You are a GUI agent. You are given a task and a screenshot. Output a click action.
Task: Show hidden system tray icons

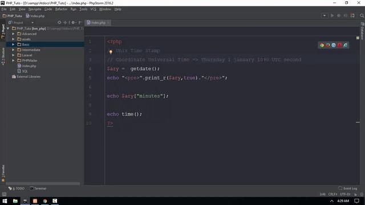(332, 201)
